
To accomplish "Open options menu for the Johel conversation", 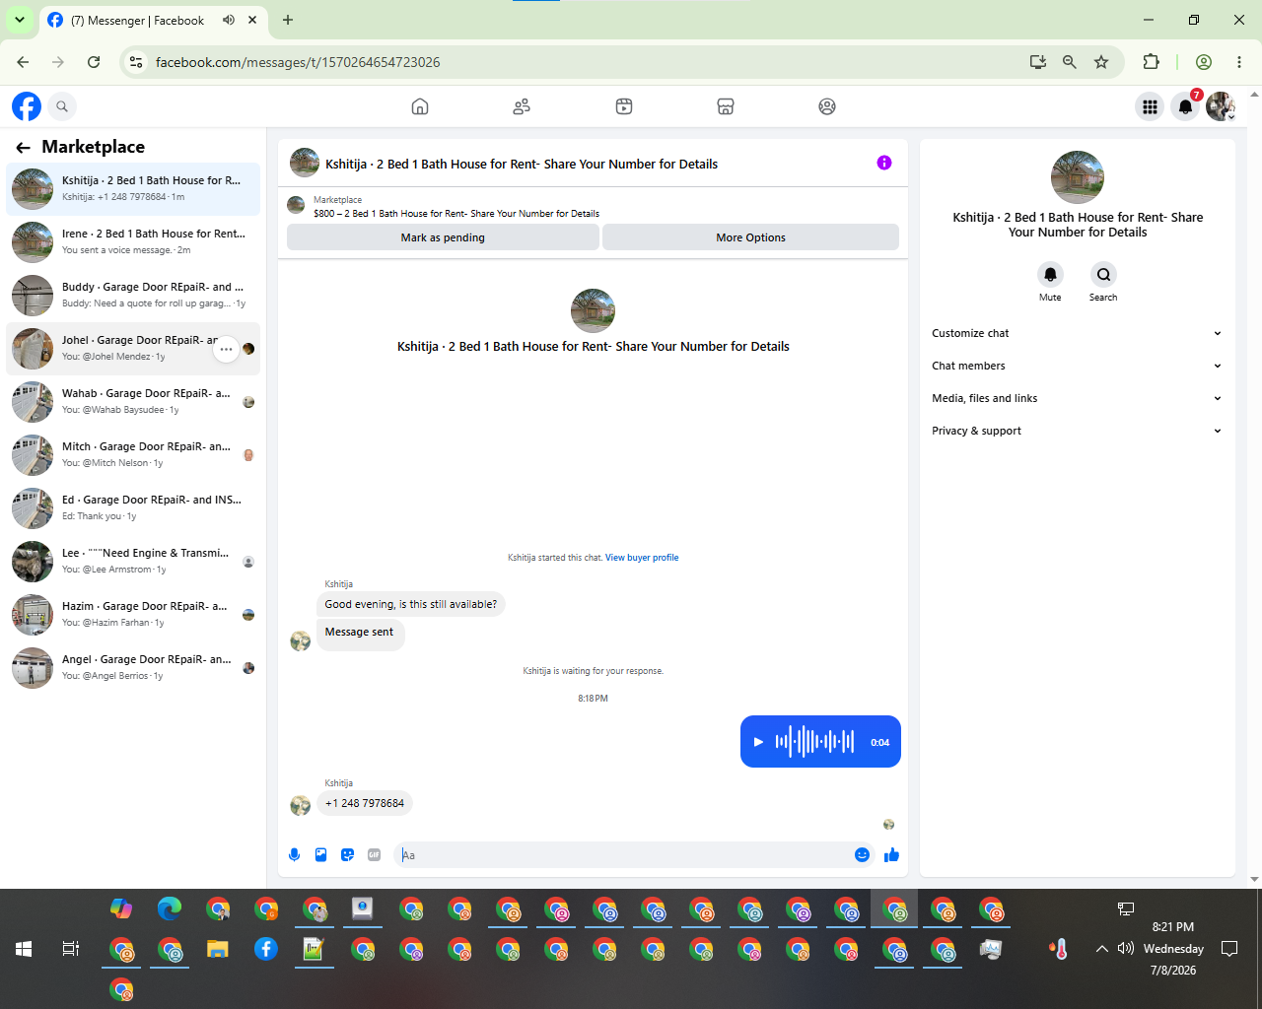I will coord(226,349).
